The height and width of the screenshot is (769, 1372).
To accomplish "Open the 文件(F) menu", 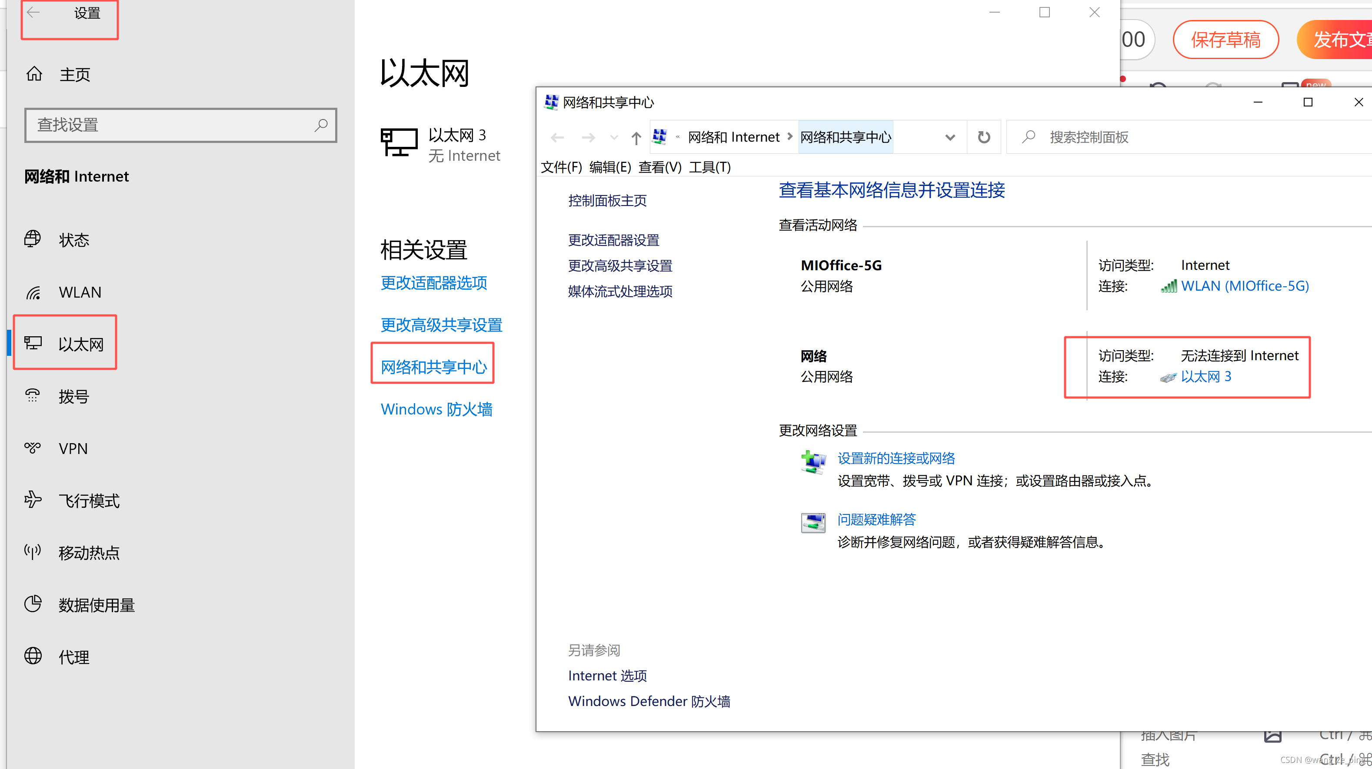I will coord(561,167).
